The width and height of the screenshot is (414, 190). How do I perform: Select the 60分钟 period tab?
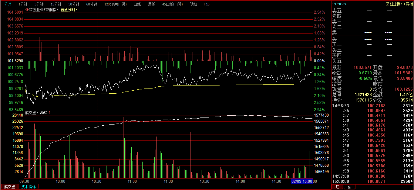[x=92, y=4]
